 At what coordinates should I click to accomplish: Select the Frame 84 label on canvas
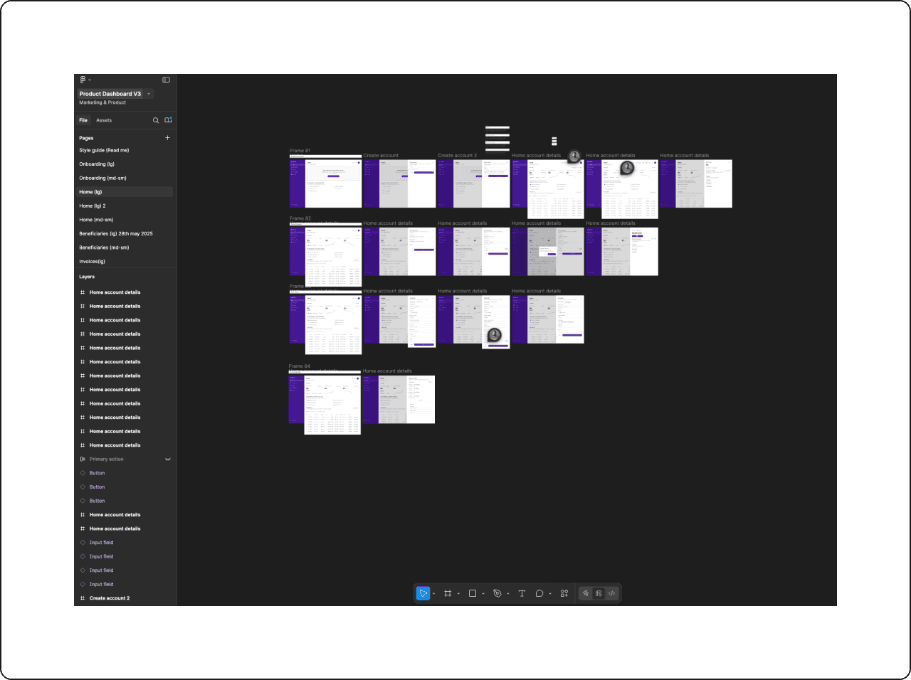(x=300, y=366)
